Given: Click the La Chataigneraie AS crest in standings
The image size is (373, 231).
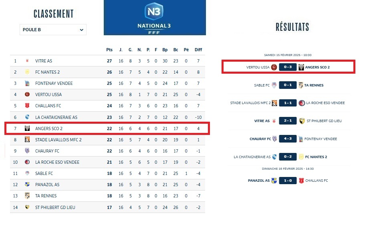Looking at the screenshot, I should tap(27, 117).
